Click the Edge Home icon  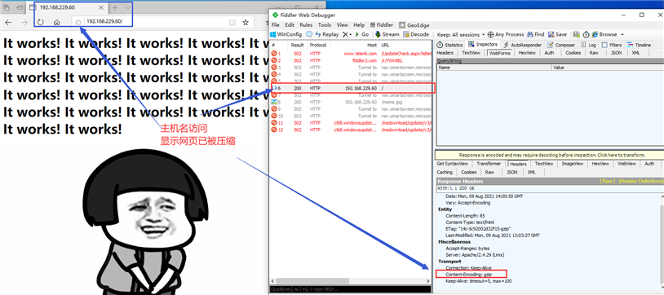tap(57, 23)
